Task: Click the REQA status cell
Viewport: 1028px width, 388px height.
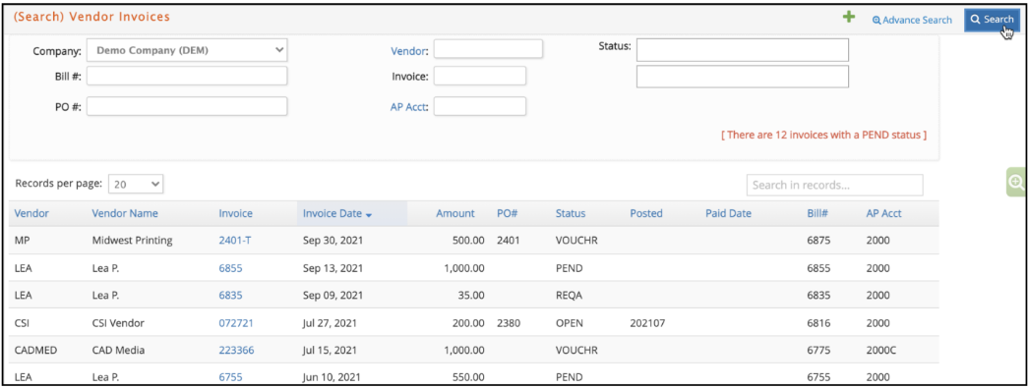Action: (569, 295)
